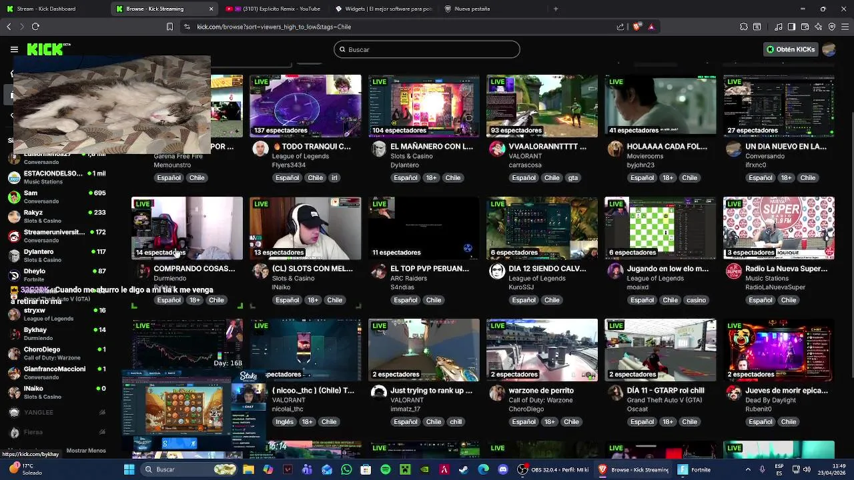Open Discord from the taskbar
854x480 pixels.
point(503,469)
